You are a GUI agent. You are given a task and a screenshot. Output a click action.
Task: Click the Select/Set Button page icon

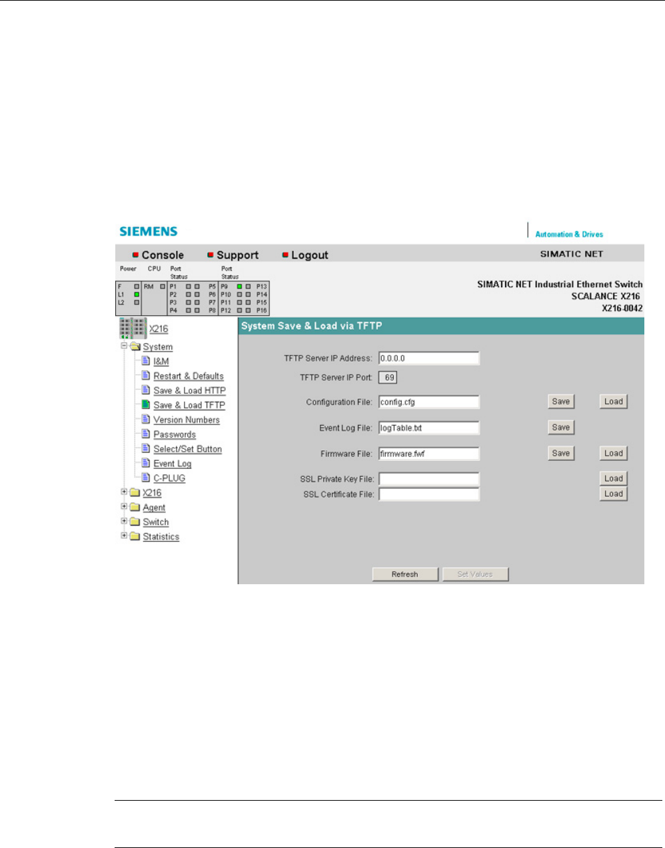coord(146,448)
